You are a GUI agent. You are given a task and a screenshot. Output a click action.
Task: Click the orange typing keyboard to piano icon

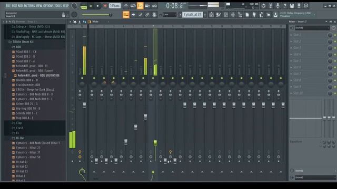click(126, 15)
